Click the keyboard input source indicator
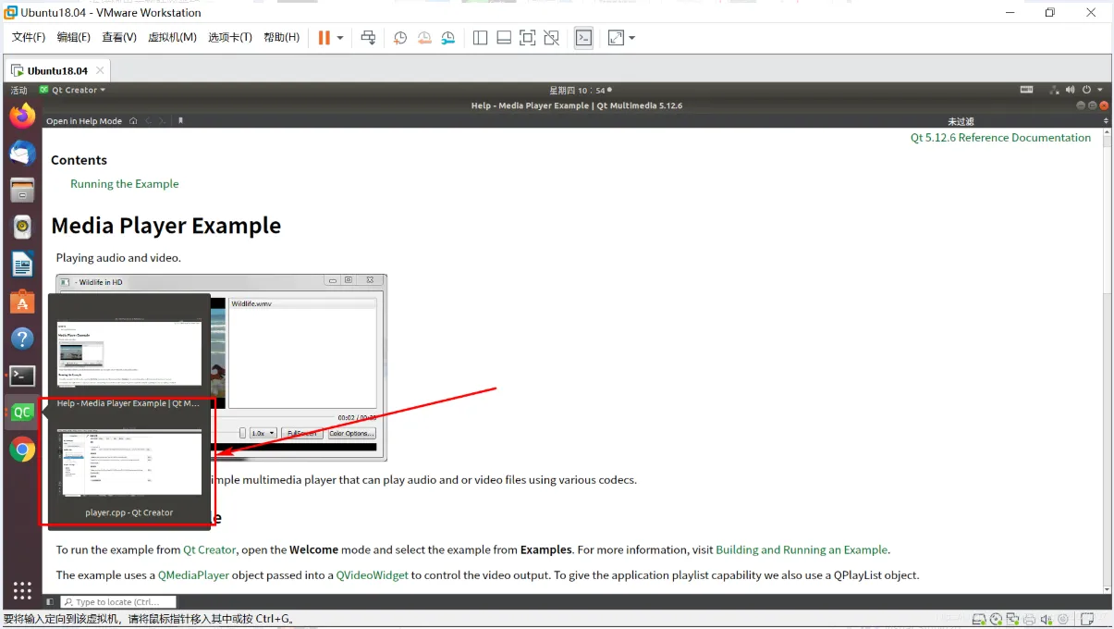The height and width of the screenshot is (629, 1114). click(1026, 90)
